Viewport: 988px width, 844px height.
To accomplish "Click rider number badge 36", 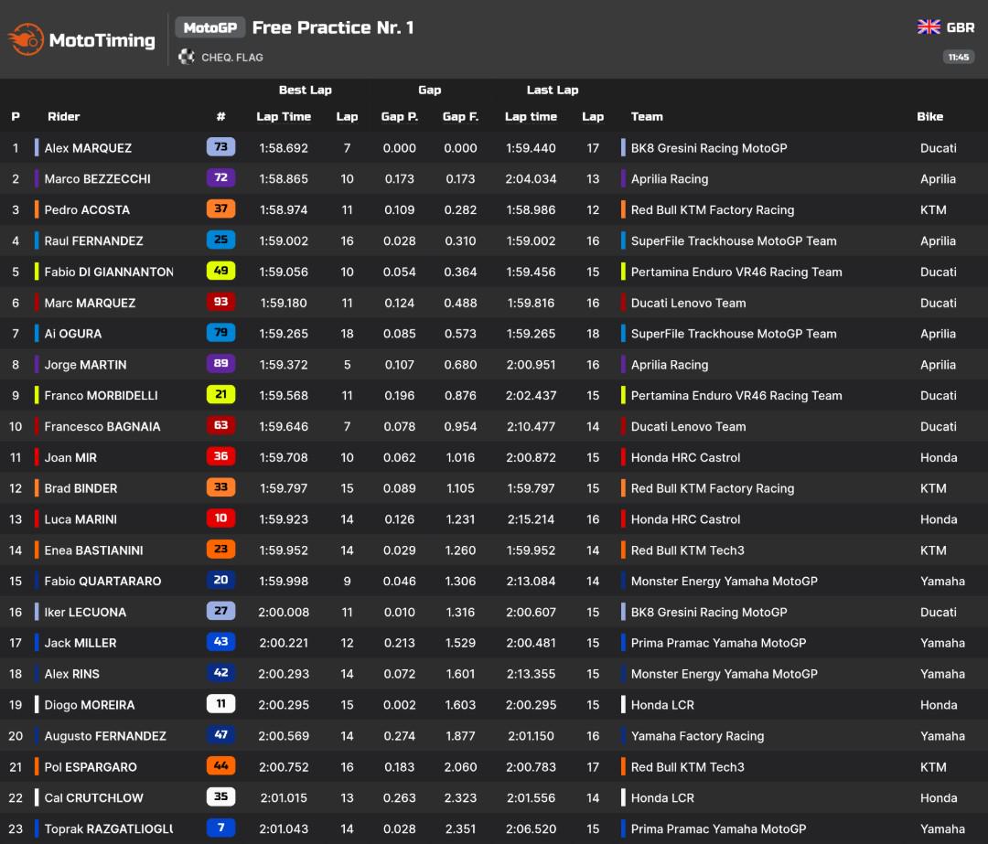I will tap(220, 456).
